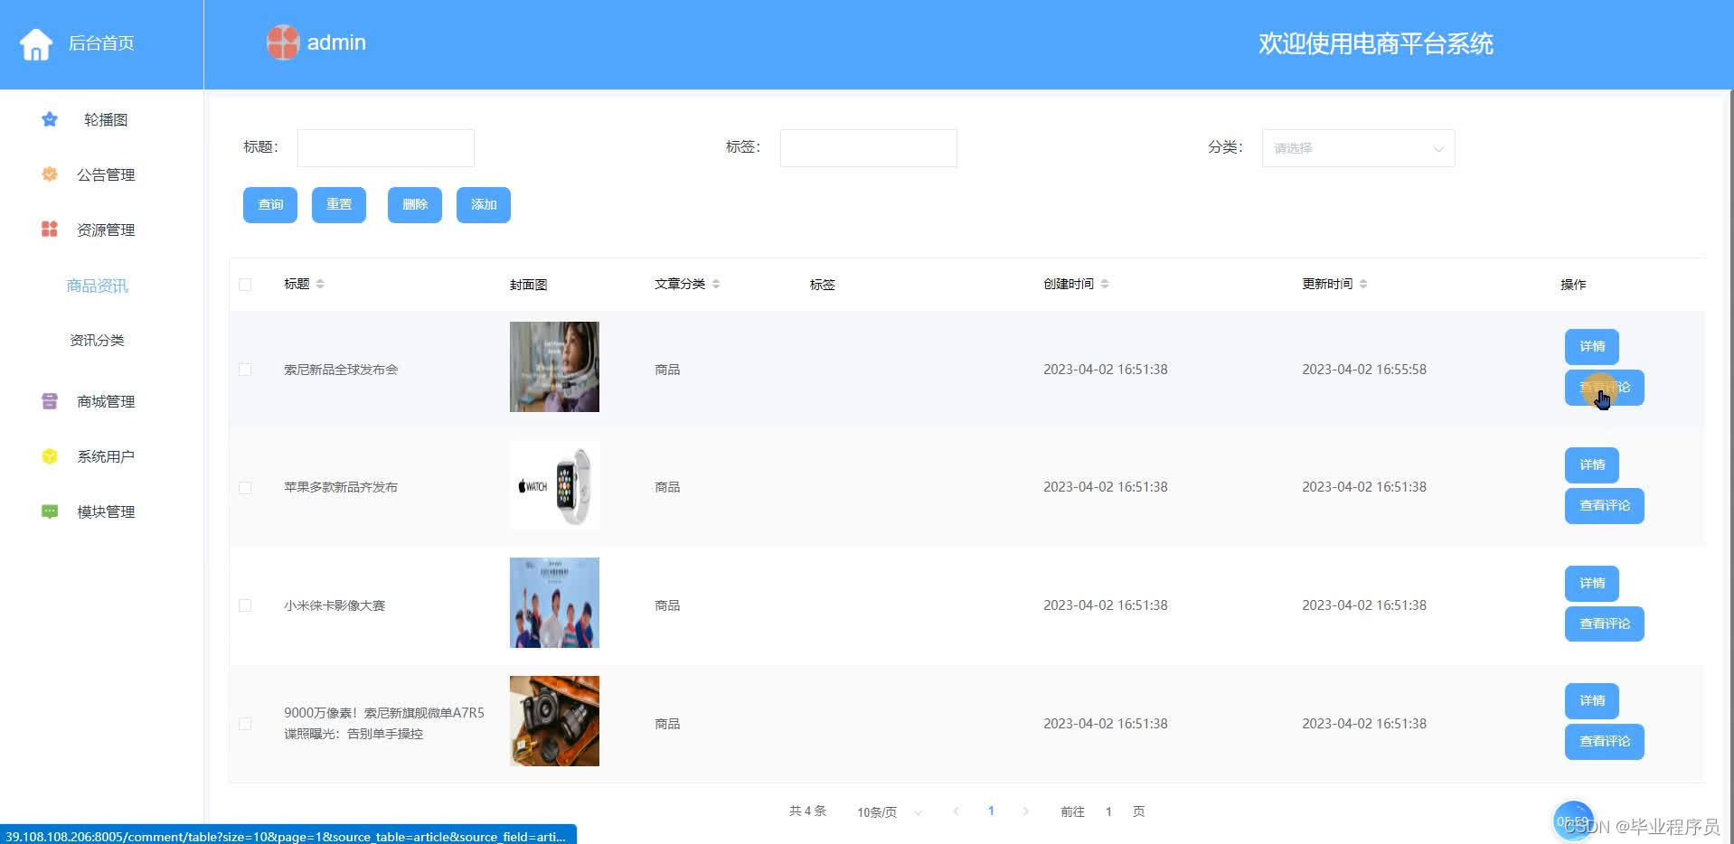The image size is (1734, 844).
Task: Open the camera cover image thumbnail
Action: tap(554, 721)
